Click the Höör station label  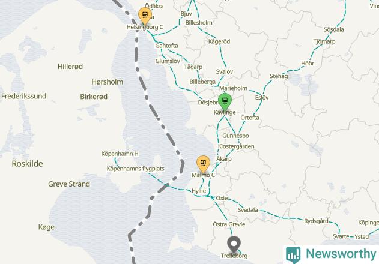[x=308, y=63]
